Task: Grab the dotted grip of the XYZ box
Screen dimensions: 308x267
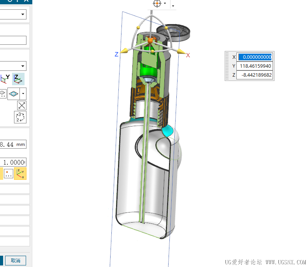Action: click(x=227, y=66)
